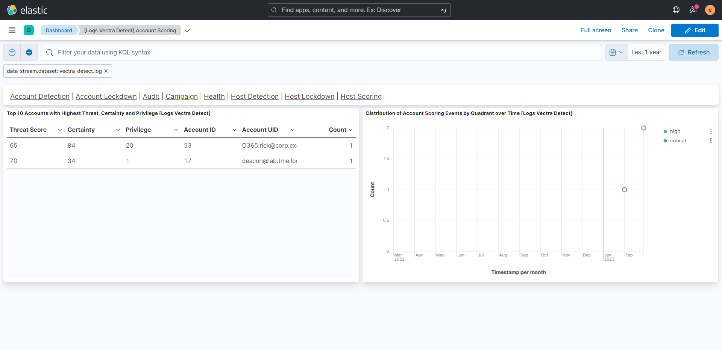
Task: Click the certainty 84 cell
Action: (94, 146)
